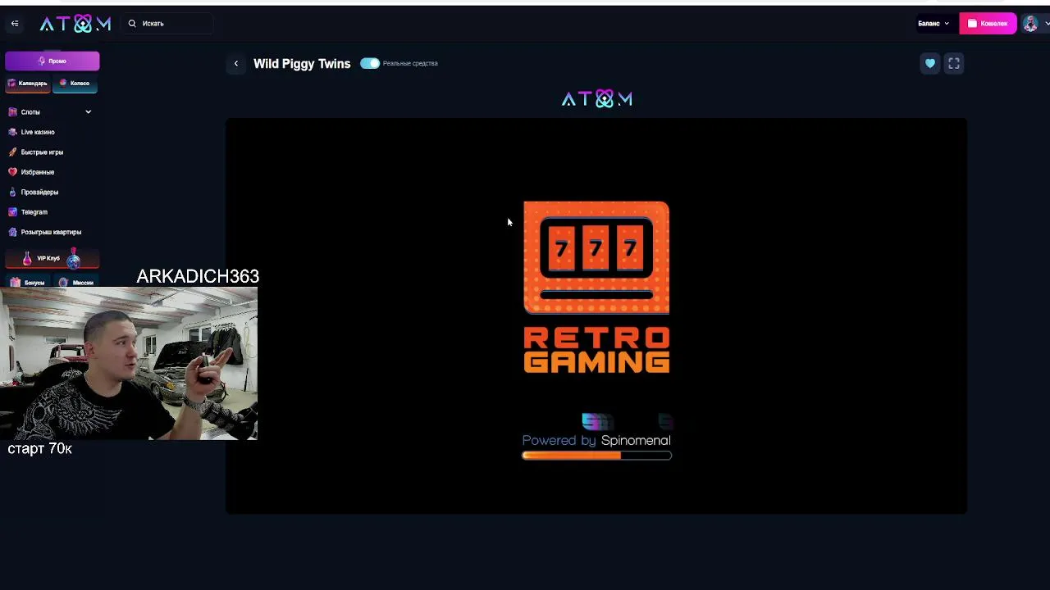1050x590 pixels.
Task: Go back with the arrow beside Wild Piggy Twins
Action: tap(236, 64)
